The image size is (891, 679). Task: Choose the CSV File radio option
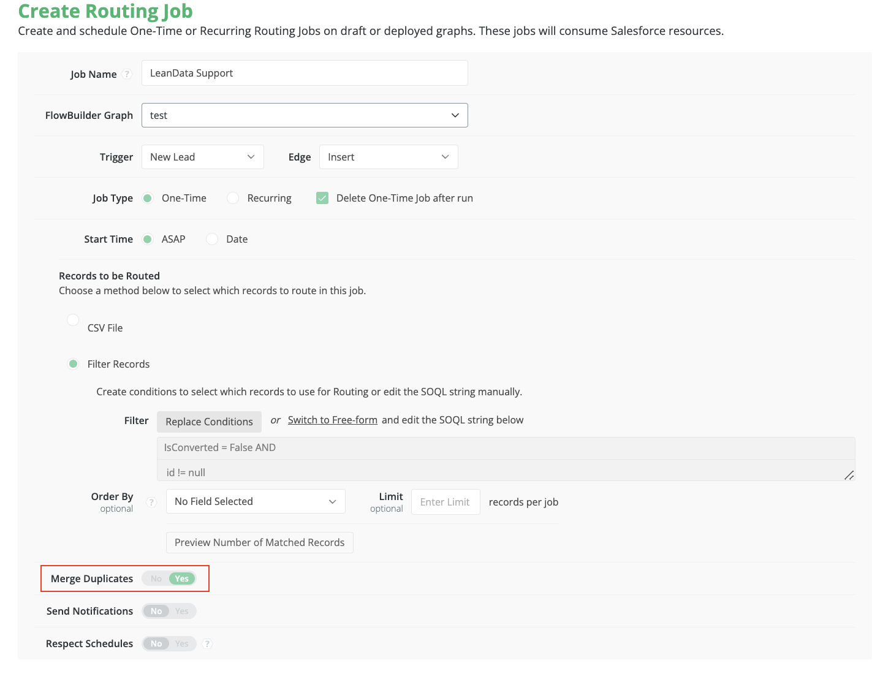pos(73,320)
